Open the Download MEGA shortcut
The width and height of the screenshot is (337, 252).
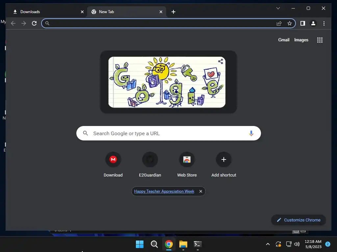click(113, 164)
